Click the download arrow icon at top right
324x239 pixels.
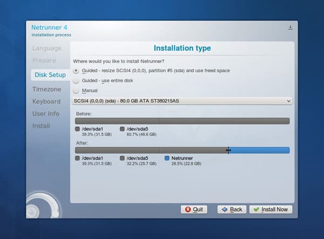(x=291, y=28)
